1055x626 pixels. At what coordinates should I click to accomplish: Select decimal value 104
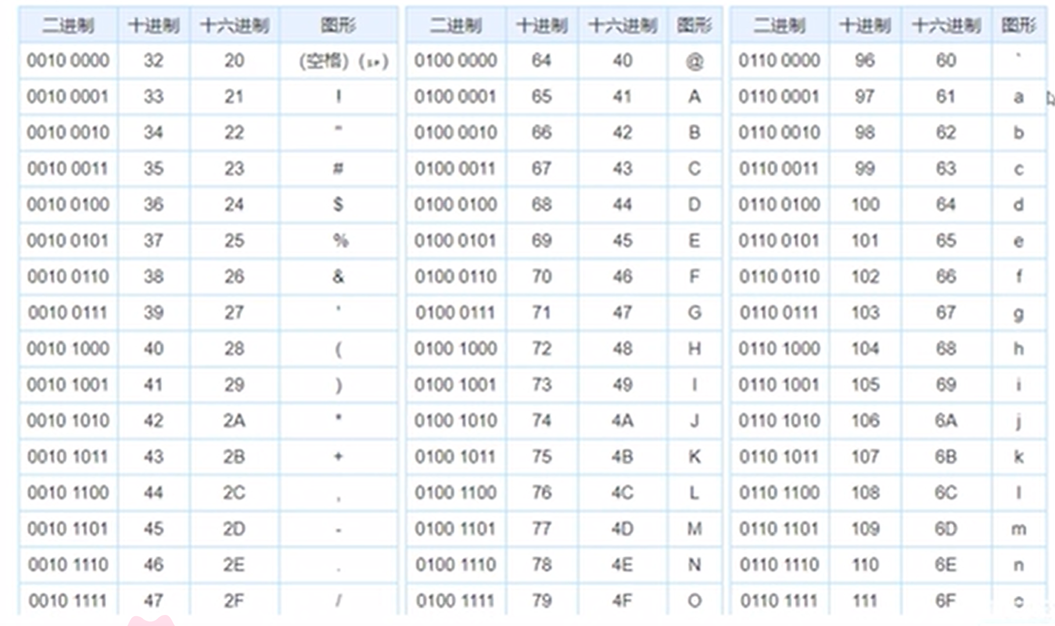(x=865, y=348)
